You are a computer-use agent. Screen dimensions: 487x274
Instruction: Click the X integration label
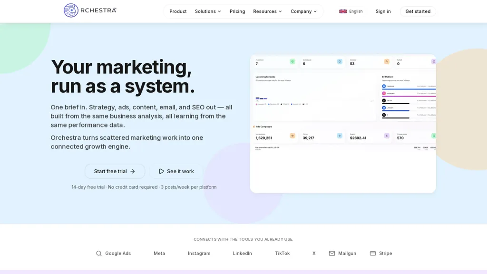tap(314, 254)
